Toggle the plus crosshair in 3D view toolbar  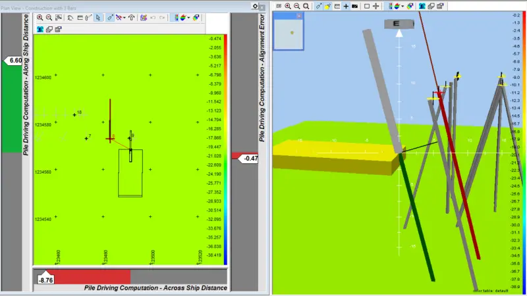[346, 6]
